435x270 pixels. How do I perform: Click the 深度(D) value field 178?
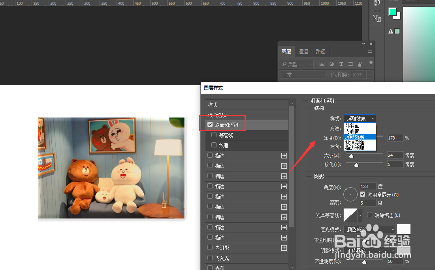pyautogui.click(x=395, y=138)
